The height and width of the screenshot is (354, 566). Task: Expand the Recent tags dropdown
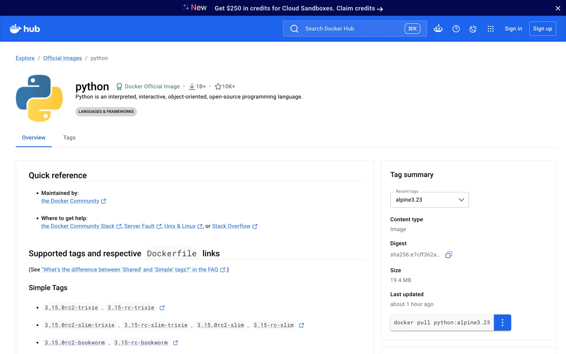(430, 200)
